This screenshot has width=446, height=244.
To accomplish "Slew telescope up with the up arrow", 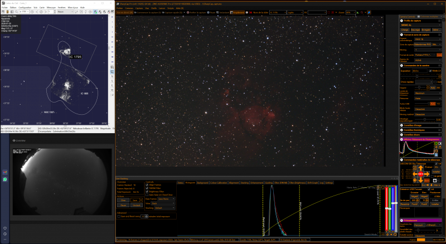I will click(x=421, y=168).
